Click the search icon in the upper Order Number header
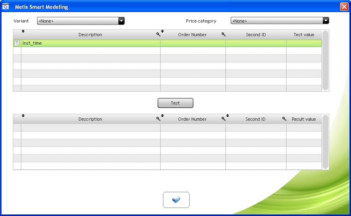The image size is (351, 216). coord(223,35)
